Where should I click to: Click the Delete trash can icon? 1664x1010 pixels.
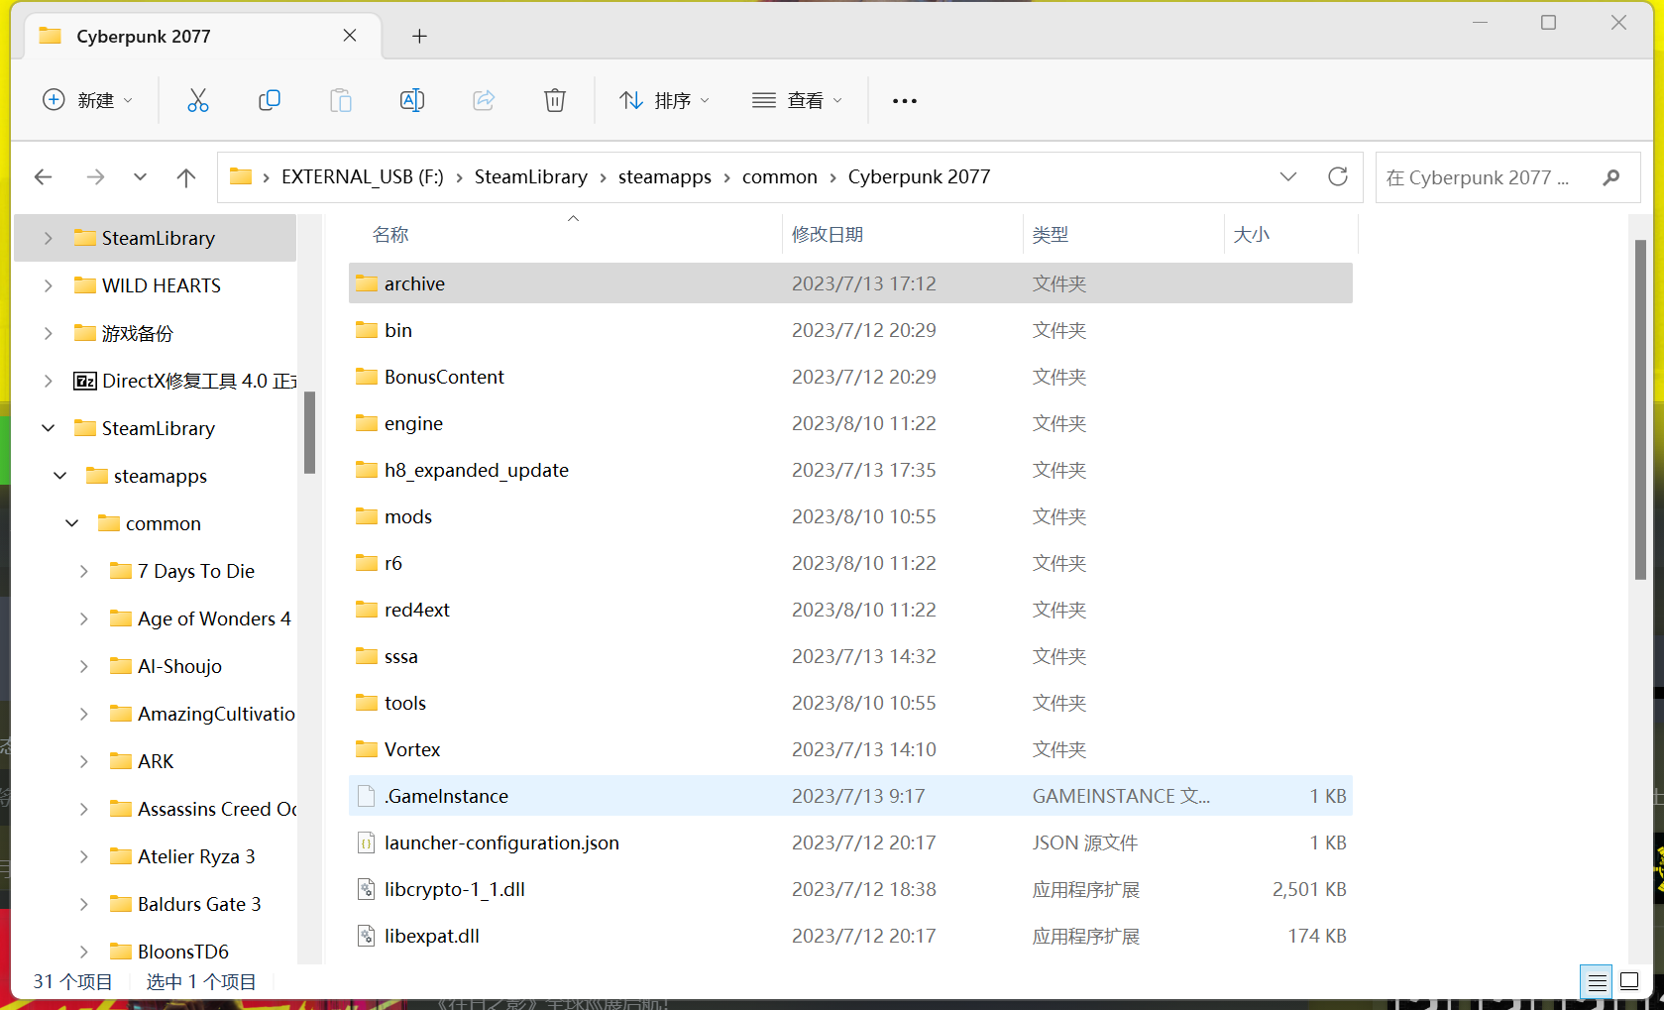click(x=555, y=100)
